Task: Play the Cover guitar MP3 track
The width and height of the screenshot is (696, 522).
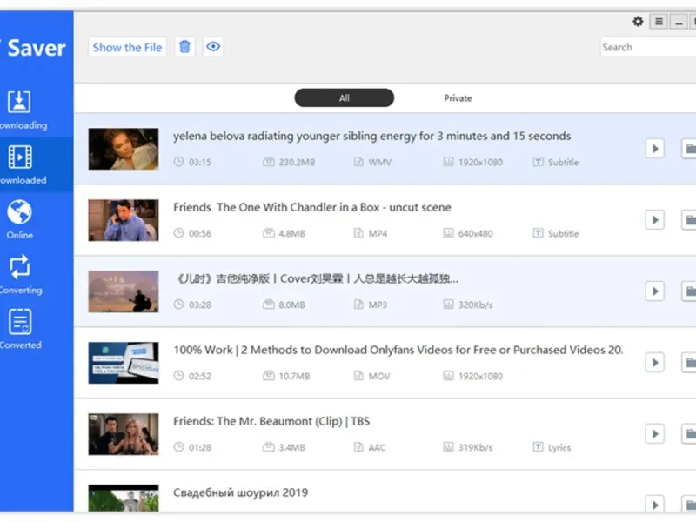Action: coord(655,291)
